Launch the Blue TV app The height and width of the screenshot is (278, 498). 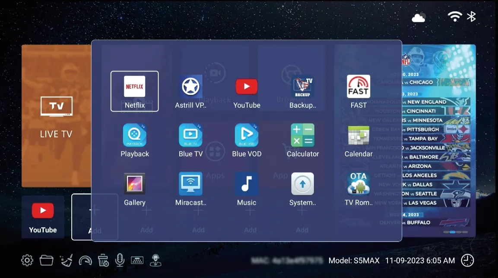[x=190, y=140]
